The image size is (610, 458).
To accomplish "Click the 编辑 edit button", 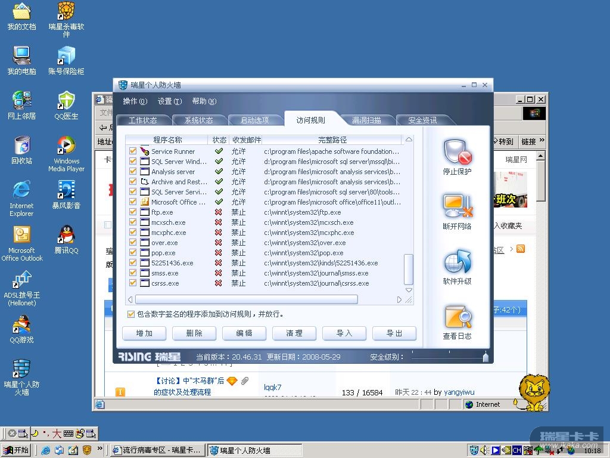I will coord(244,333).
